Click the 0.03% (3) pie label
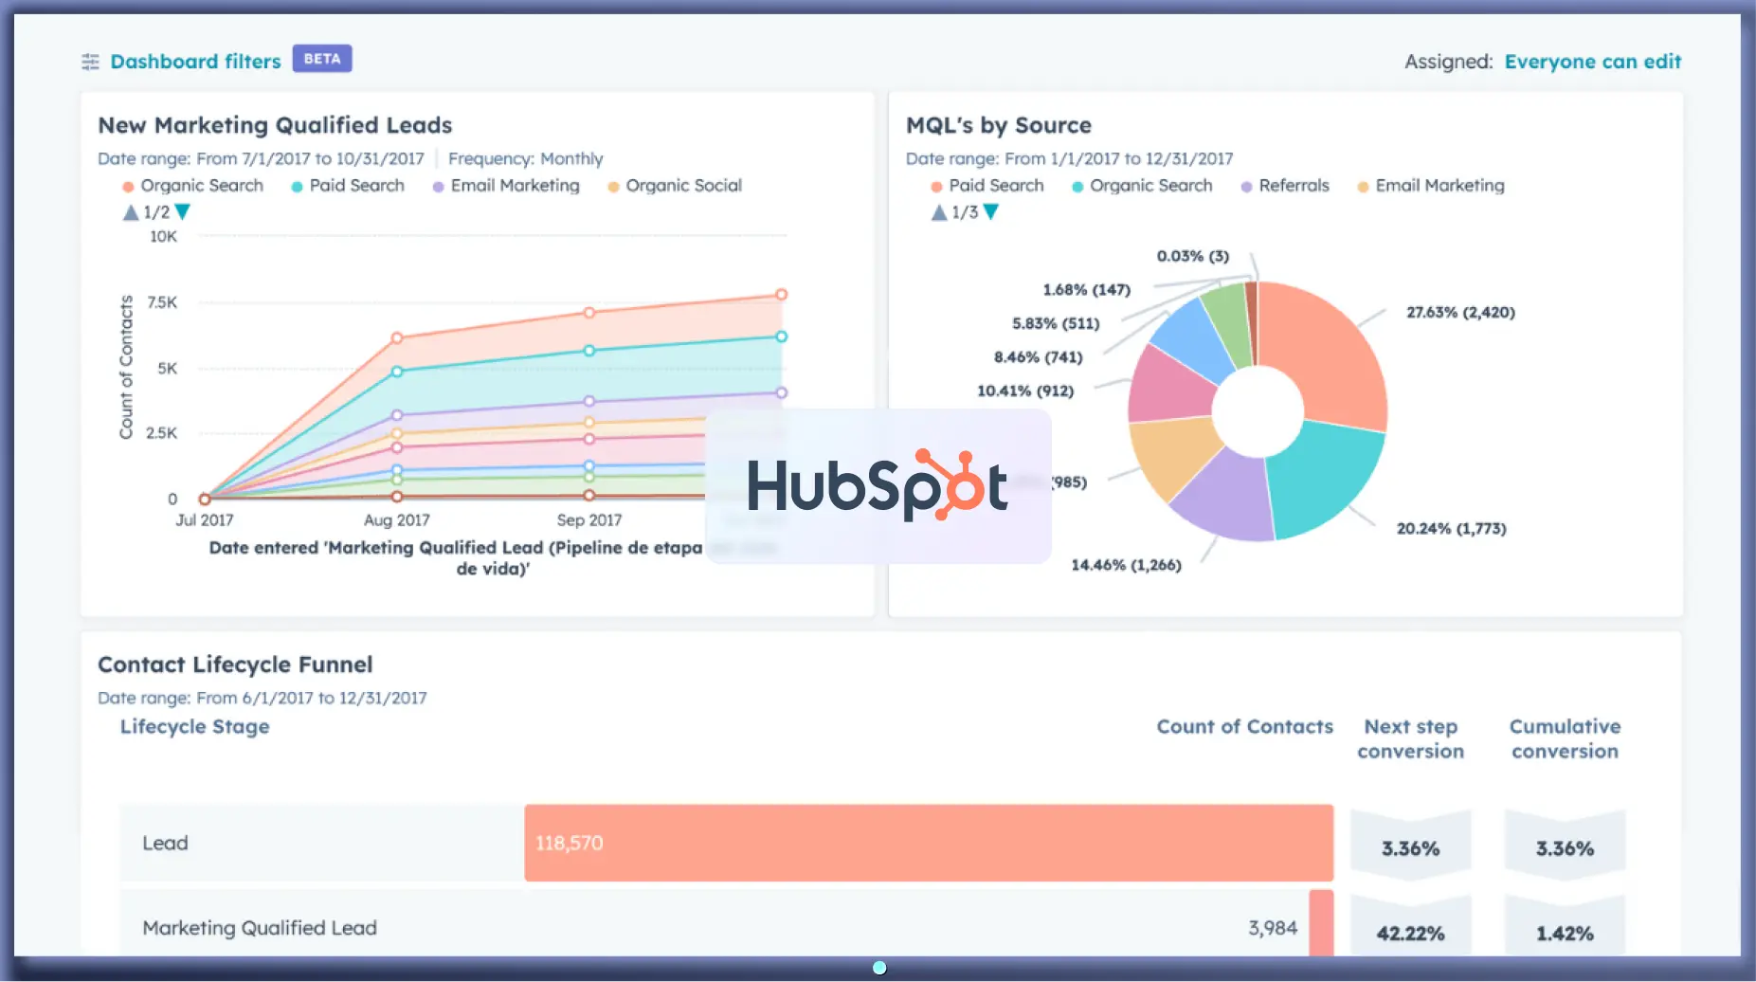 coord(1192,256)
